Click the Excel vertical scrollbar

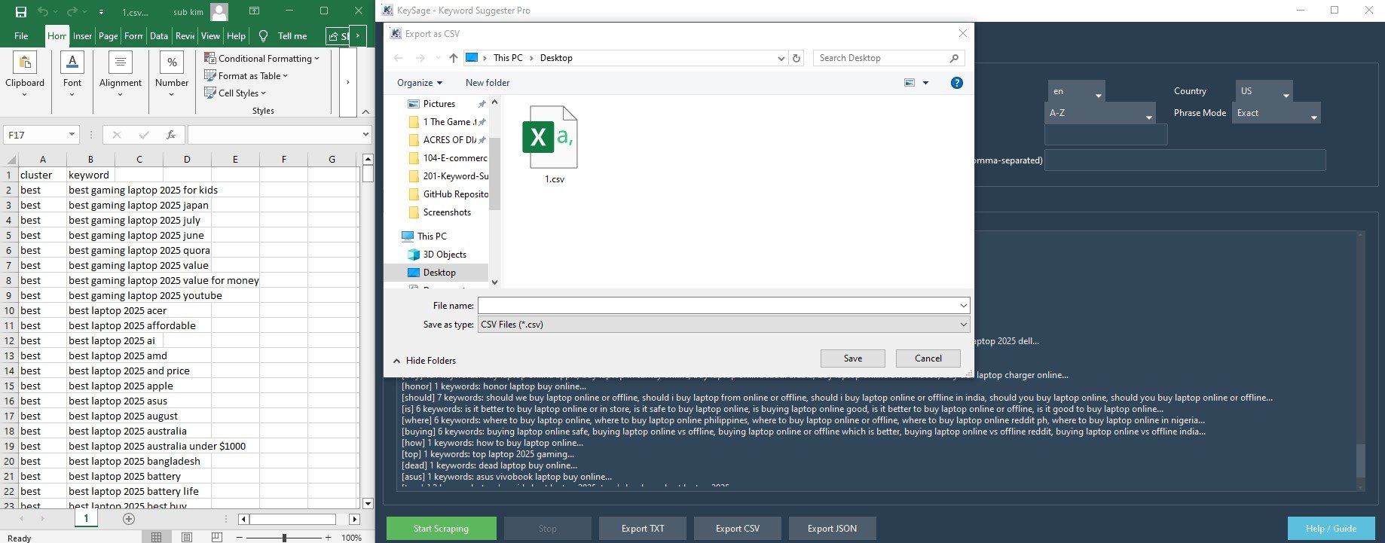coord(368,331)
